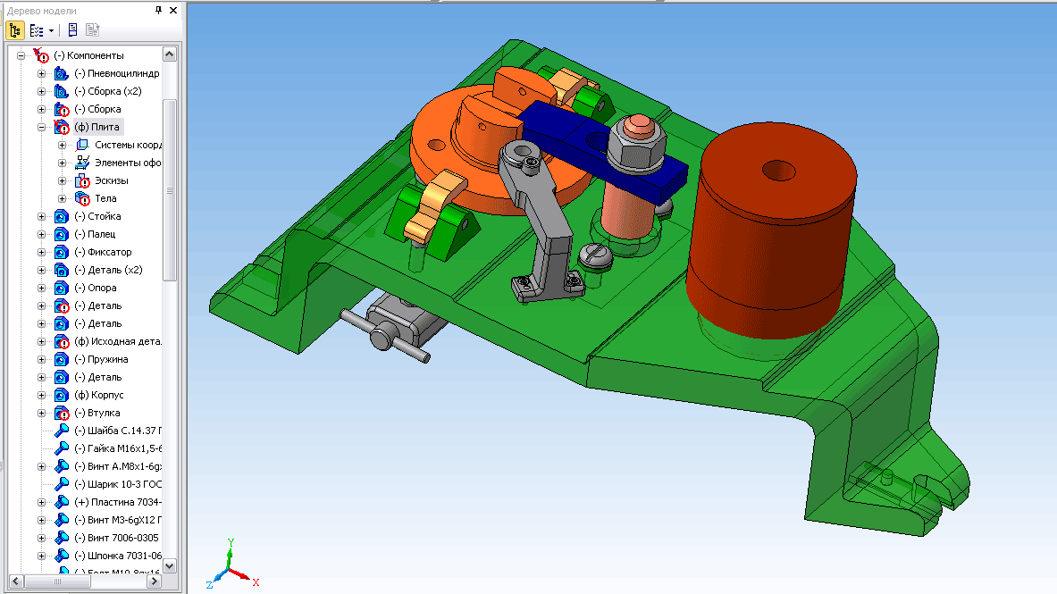Viewport: 1057px width, 594px height.
Task: Click the Палец part icon
Action: (62, 234)
